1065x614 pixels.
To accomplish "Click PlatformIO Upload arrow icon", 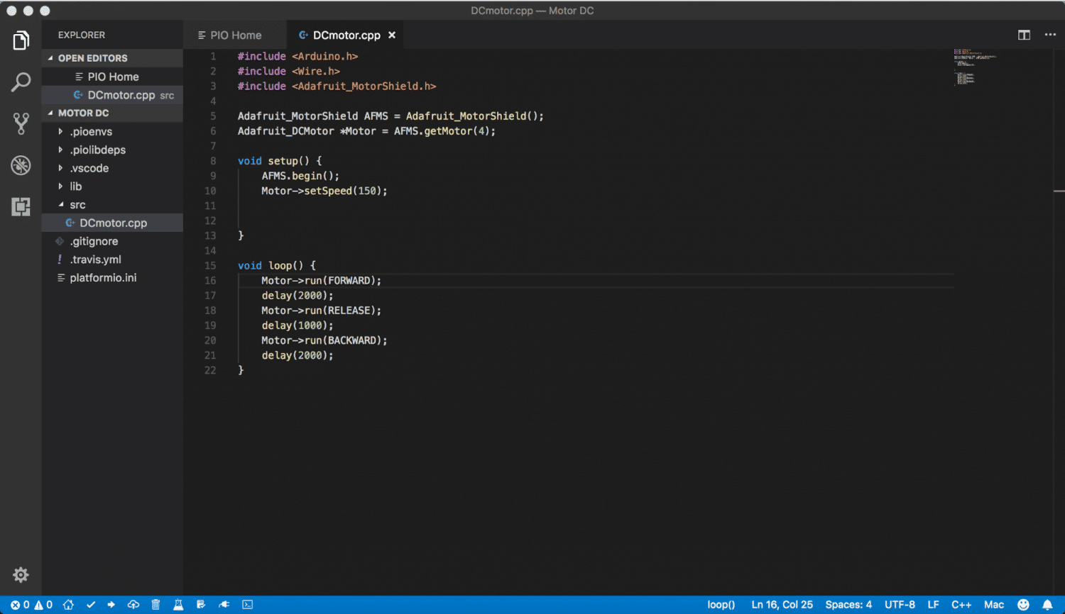I will pos(111,605).
